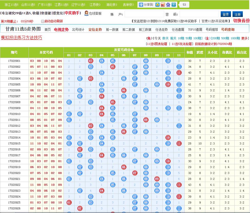
Task: Go to the 首页 nav tab
Action: [48, 30]
